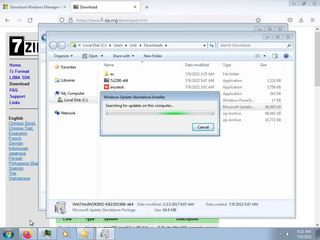Expand the Downloads breadcrumb arrow

166,45
